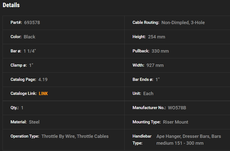Viewport: 230px width, 151px height.
Task: Click the Clamp ø value 1"
Action: coord(31,65)
